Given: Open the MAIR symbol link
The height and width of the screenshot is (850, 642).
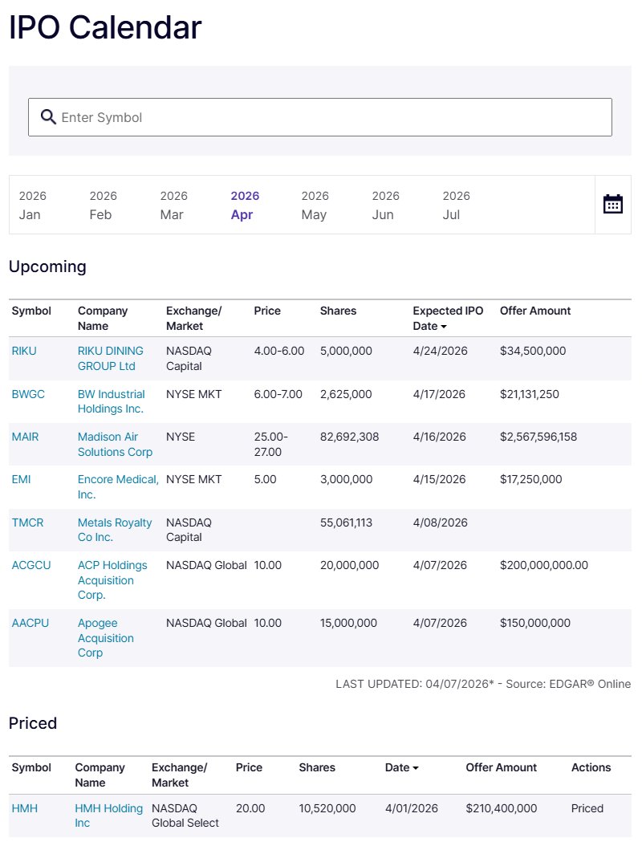Looking at the screenshot, I should click(x=25, y=437).
